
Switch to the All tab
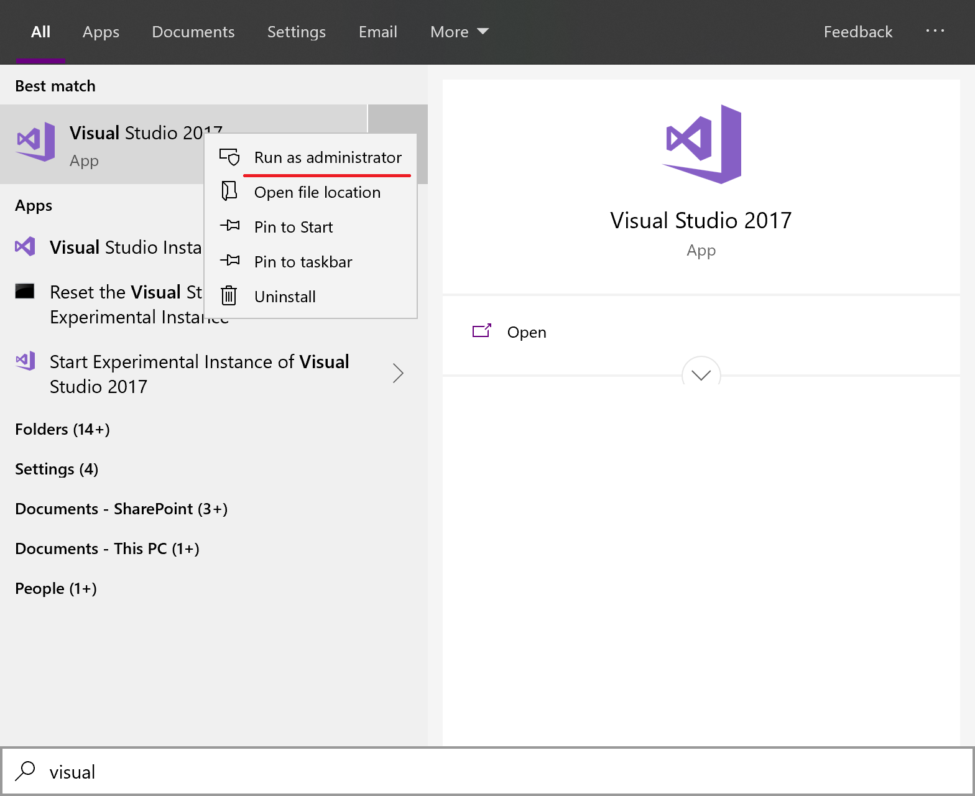point(41,32)
